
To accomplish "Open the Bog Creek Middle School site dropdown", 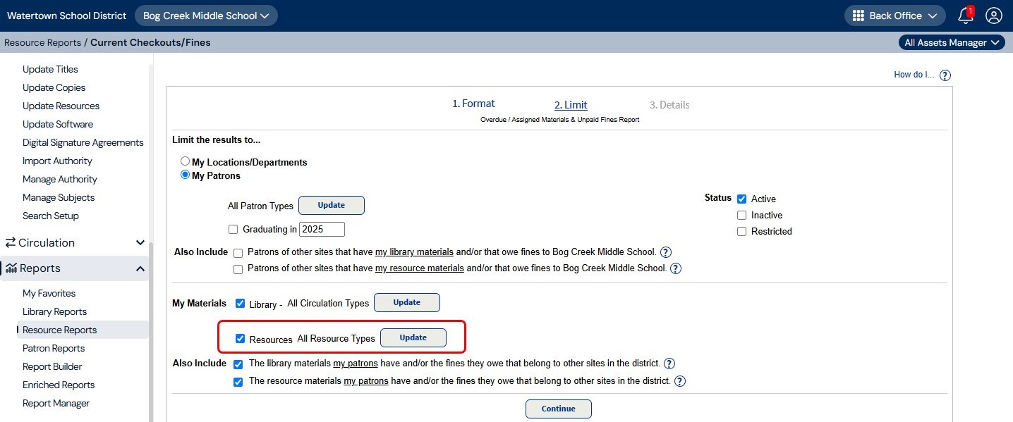I will point(206,15).
